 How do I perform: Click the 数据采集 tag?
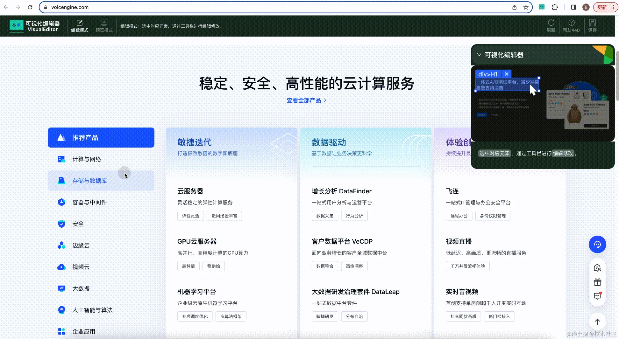[x=325, y=216]
